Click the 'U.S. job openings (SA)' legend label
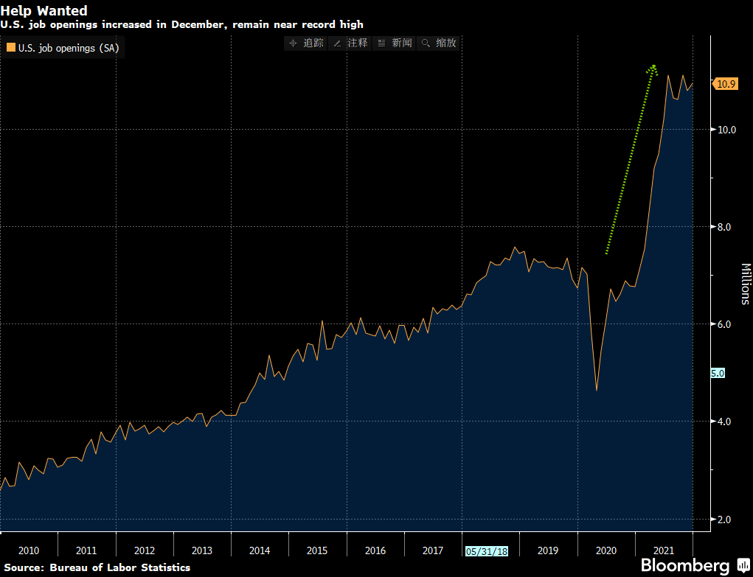753x577 pixels. (x=68, y=49)
